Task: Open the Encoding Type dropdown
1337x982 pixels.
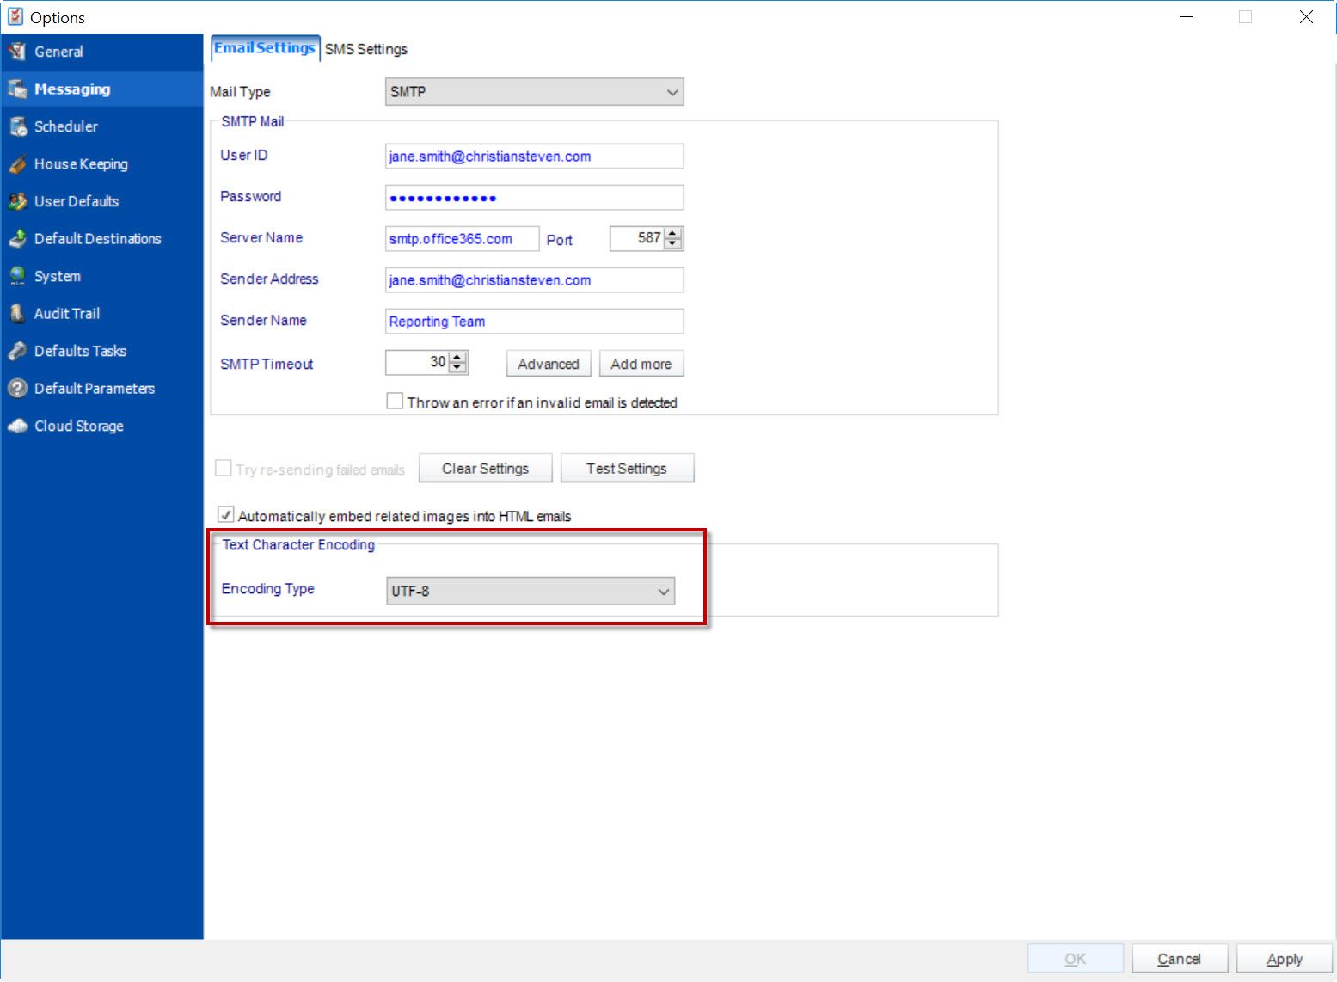Action: tap(531, 591)
